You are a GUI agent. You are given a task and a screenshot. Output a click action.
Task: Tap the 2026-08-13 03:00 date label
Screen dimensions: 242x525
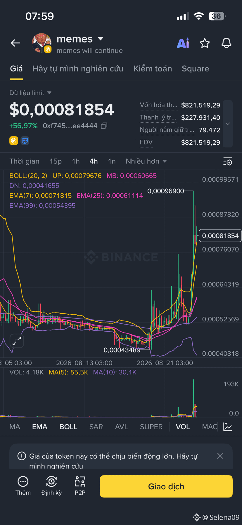tap(84, 363)
